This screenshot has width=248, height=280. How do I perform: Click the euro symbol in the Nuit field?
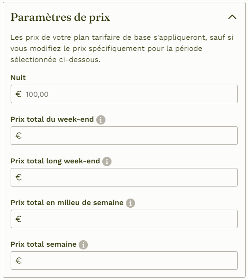tap(19, 94)
